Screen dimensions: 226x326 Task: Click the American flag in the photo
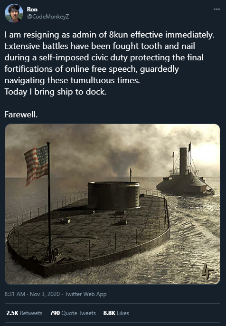pos(37,164)
